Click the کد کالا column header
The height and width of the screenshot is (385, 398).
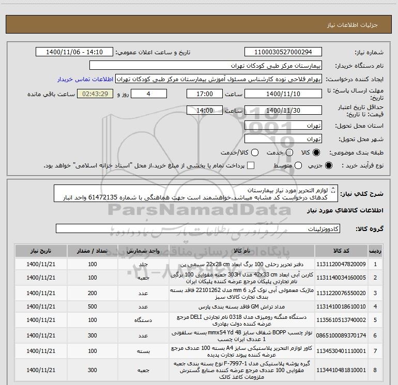tap(341, 251)
